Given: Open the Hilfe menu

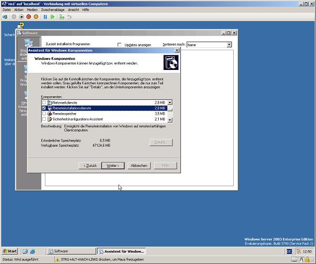Looking at the screenshot, I should tap(85, 9).
